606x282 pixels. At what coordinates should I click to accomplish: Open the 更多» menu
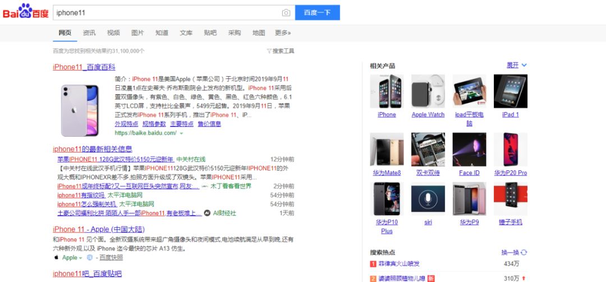coord(283,33)
